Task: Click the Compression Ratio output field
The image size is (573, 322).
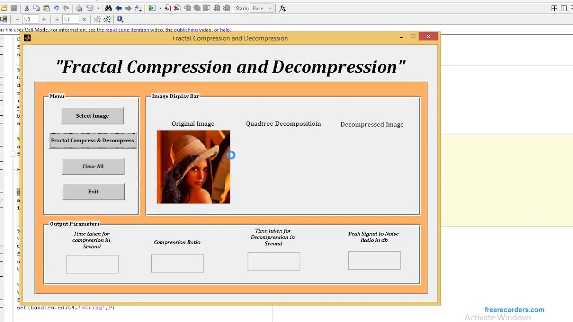Action: pos(177,263)
